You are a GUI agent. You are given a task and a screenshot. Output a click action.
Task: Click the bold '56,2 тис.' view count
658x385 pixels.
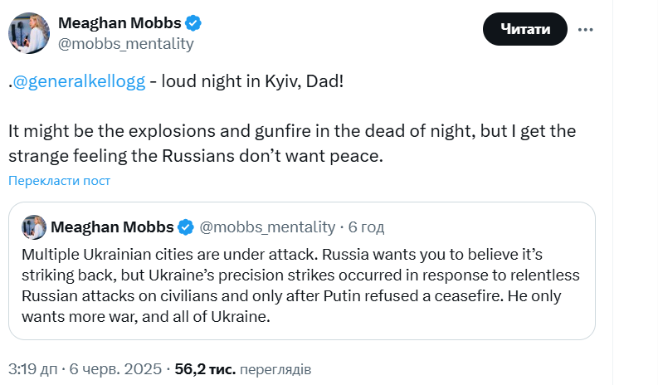click(x=205, y=368)
